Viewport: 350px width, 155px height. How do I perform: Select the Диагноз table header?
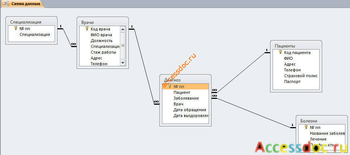click(185, 80)
